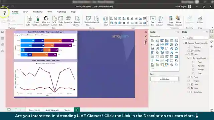Viewport: 214px width, 120px height.
Task: Switch to mobile layout icon
Action: click(16, 110)
